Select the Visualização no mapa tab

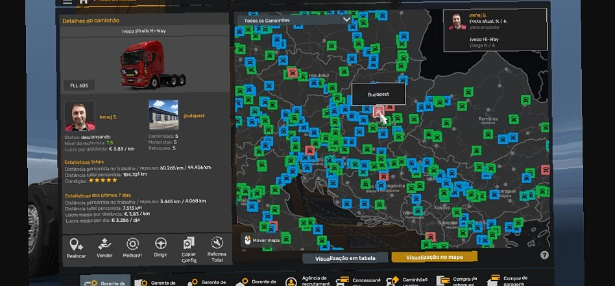tap(434, 257)
